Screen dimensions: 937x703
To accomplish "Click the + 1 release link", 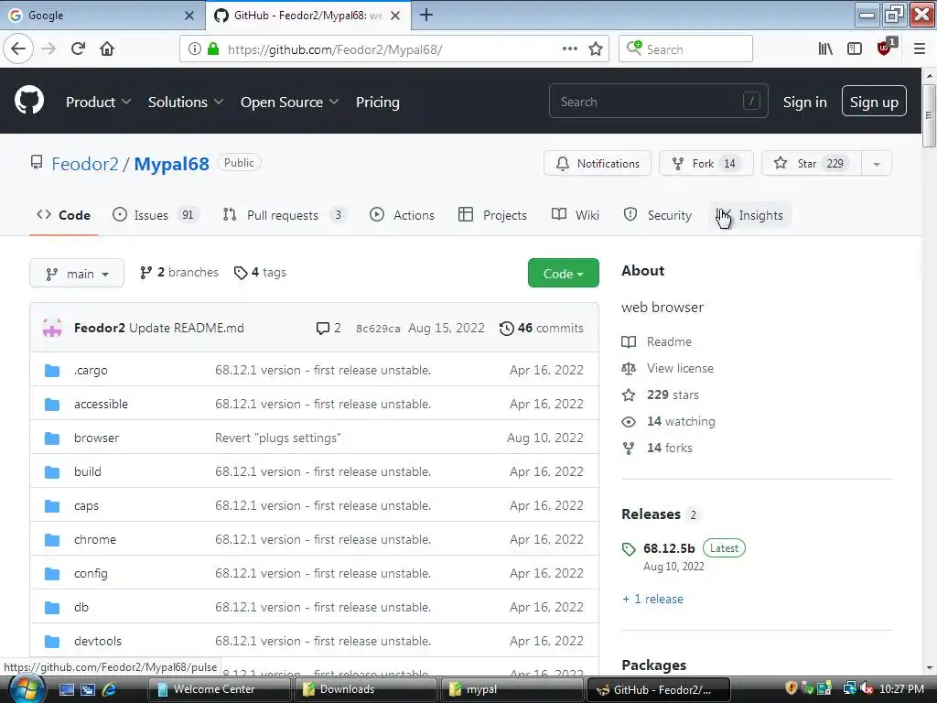I will [x=652, y=599].
